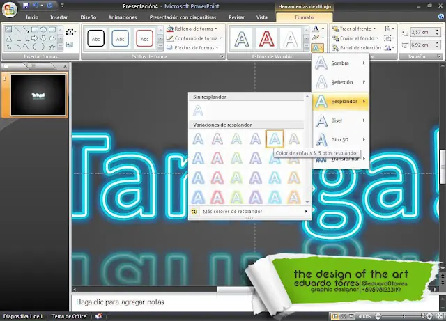
Task: Select the highlighted accent 5 glow variation
Action: pos(275,139)
